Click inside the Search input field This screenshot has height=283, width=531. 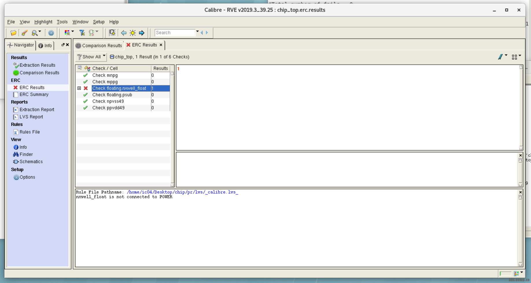click(175, 33)
